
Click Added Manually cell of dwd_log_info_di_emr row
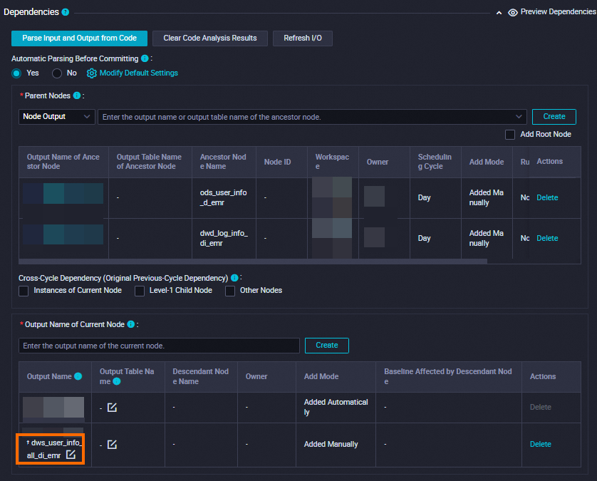(486, 238)
